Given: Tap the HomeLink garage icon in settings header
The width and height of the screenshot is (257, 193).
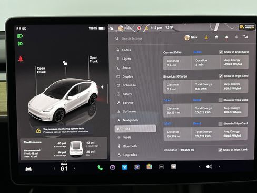Looking at the screenshot, I should (x=216, y=37).
